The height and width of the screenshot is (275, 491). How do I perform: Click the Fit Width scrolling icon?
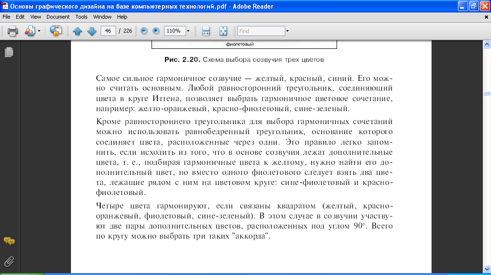click(x=206, y=31)
